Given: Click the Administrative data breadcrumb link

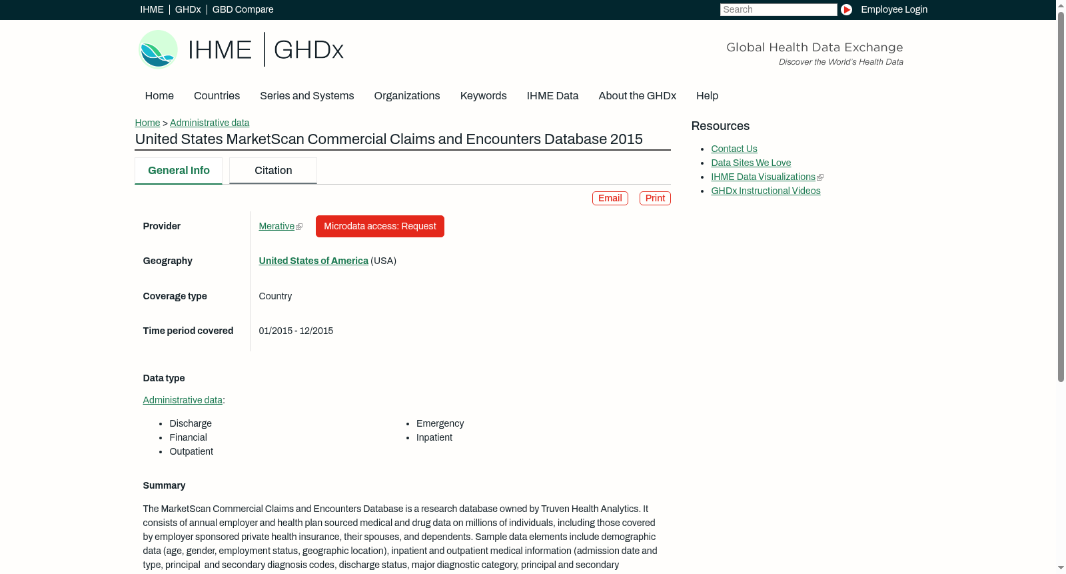Looking at the screenshot, I should (209, 123).
